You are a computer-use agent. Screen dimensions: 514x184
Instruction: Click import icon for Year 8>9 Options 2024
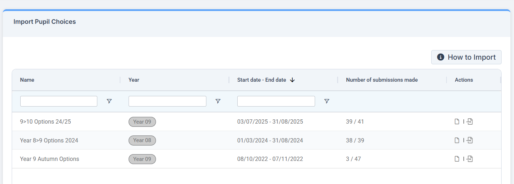pyautogui.click(x=470, y=140)
